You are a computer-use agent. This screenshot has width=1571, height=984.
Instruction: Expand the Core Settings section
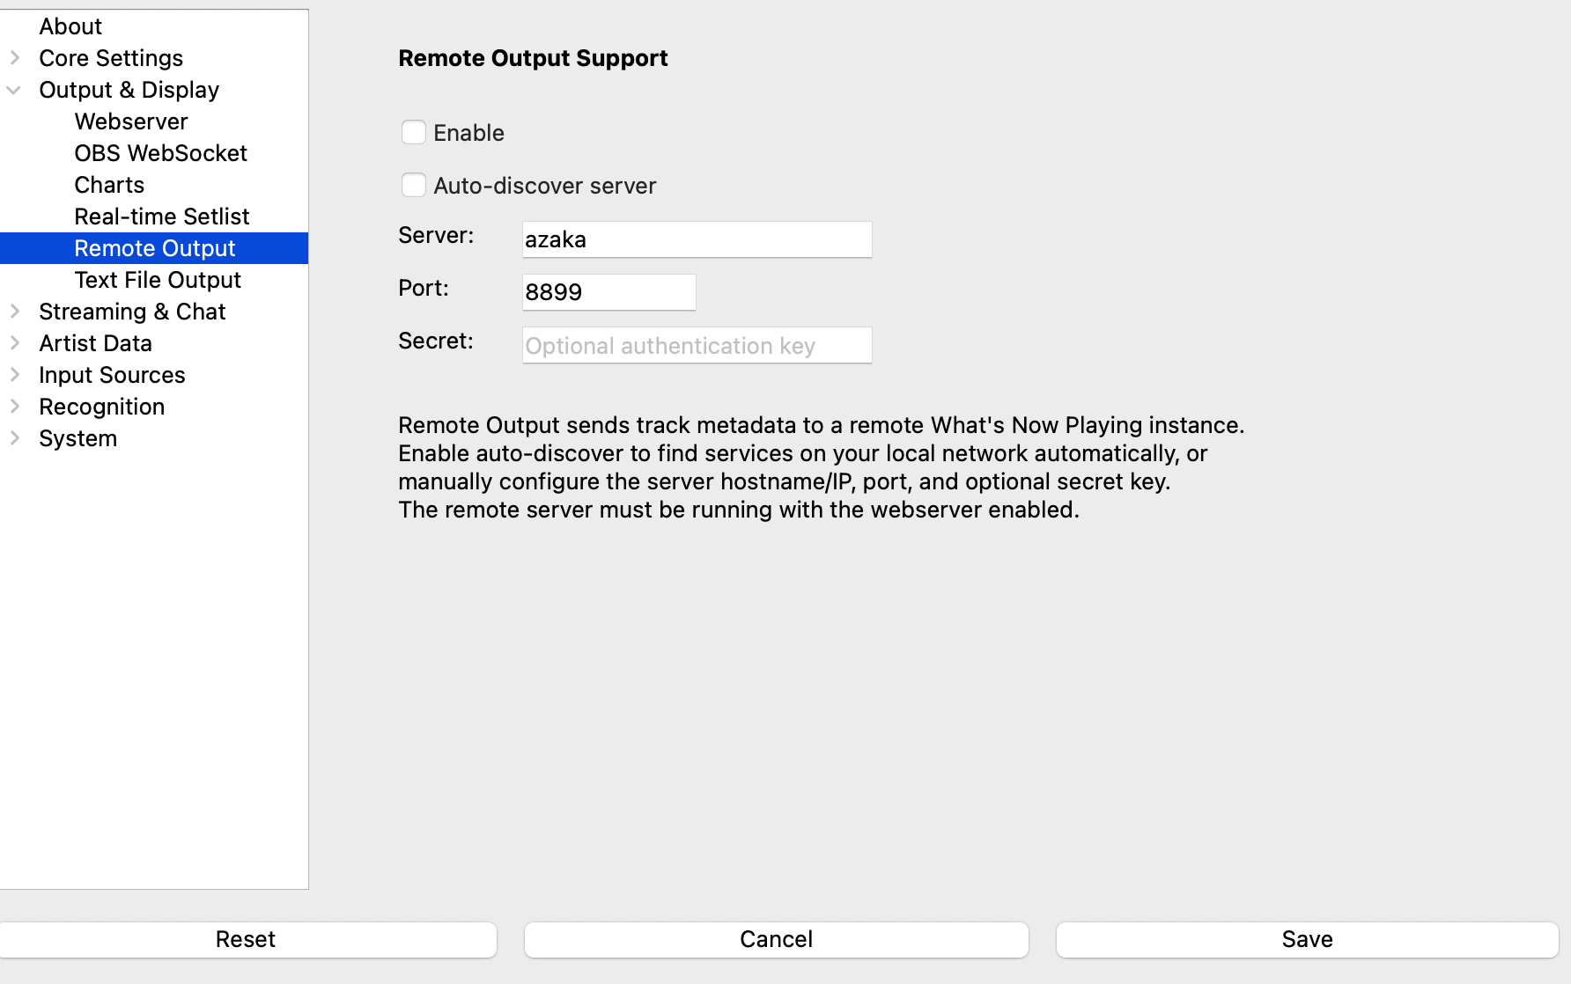(x=15, y=58)
